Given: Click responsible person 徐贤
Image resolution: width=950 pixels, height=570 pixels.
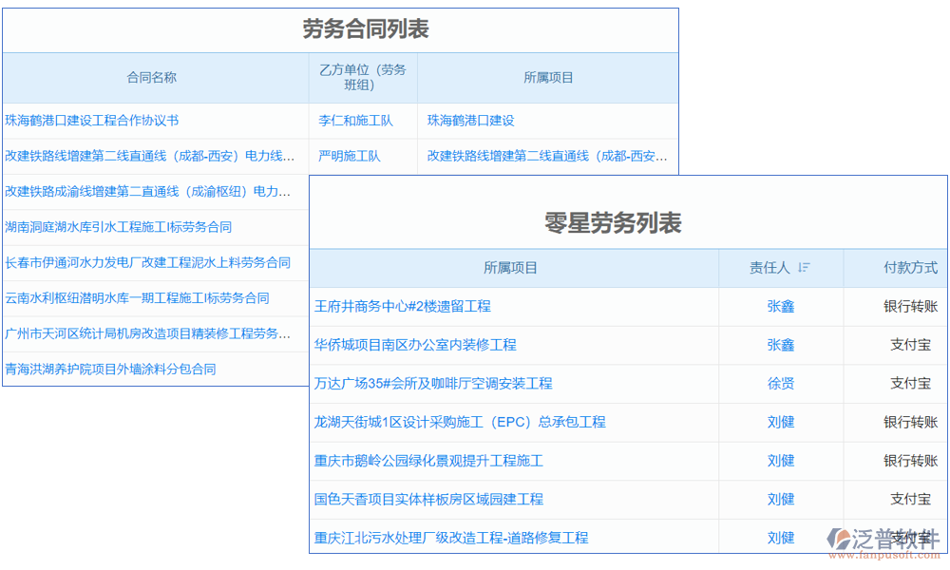Looking at the screenshot, I should pyautogui.click(x=781, y=384).
